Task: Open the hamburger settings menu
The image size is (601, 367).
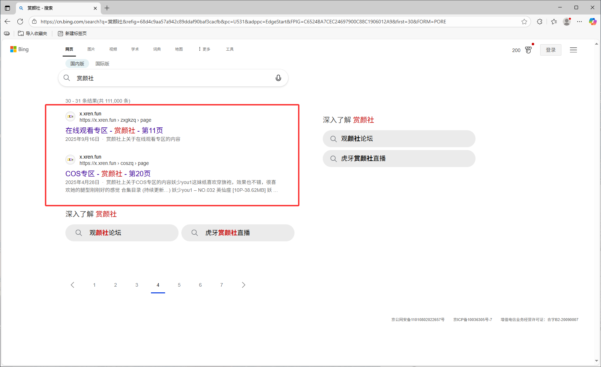Action: (573, 50)
